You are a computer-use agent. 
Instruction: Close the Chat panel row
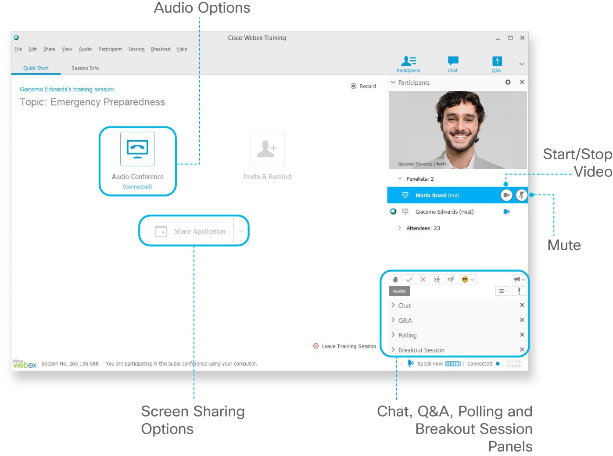click(522, 305)
